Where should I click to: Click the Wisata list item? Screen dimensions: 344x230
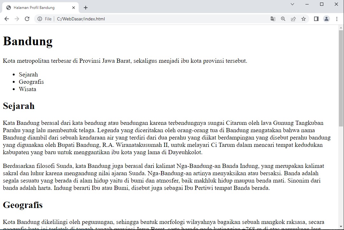click(27, 89)
